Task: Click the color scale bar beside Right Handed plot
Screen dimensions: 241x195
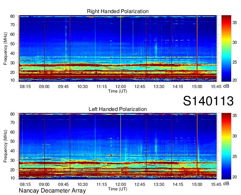Action: click(x=226, y=48)
